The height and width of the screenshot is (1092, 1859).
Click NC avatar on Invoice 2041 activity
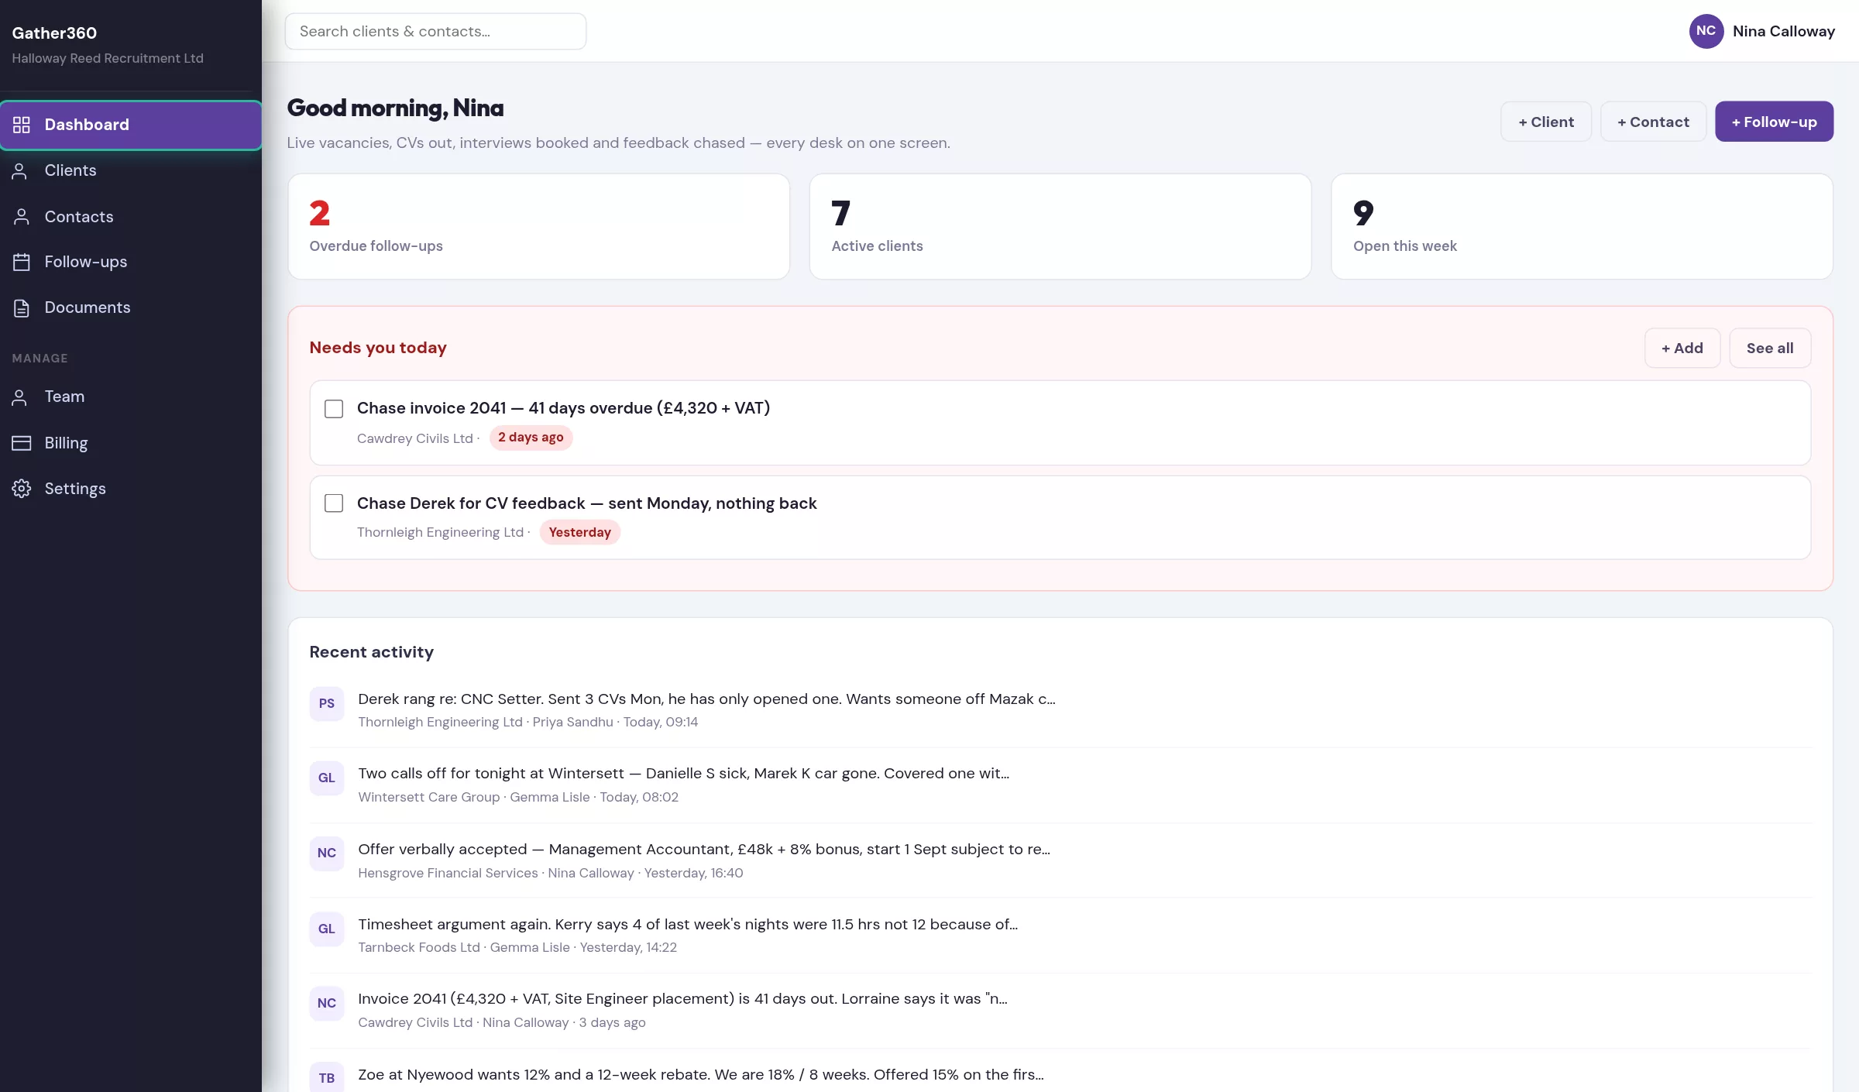pos(327,1003)
